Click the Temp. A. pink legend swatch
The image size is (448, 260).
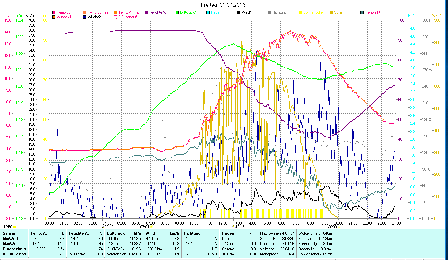click(54, 12)
